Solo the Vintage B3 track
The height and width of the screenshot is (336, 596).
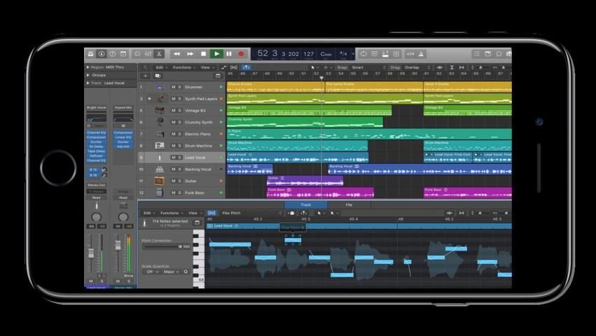tap(180, 111)
